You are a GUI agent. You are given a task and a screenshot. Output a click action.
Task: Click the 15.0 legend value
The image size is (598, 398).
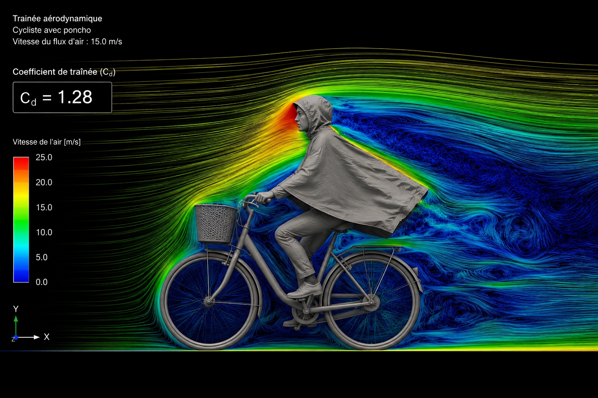[x=44, y=207]
